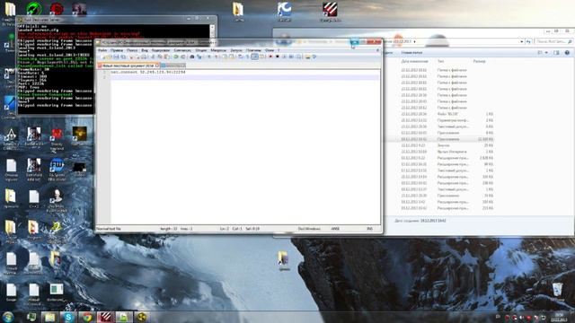This screenshot has width=575, height=323.
Task: Toggle the Explorer preview pane icon
Action: [556, 53]
